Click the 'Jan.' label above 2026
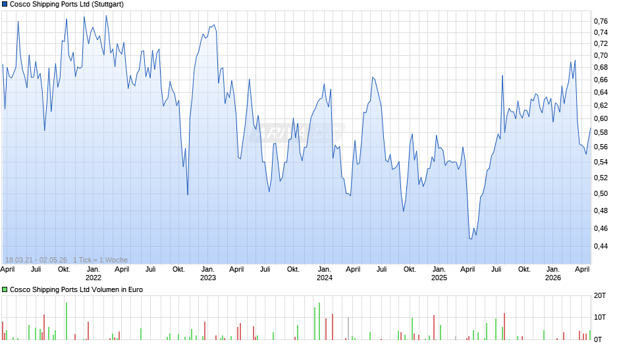 tap(553, 270)
